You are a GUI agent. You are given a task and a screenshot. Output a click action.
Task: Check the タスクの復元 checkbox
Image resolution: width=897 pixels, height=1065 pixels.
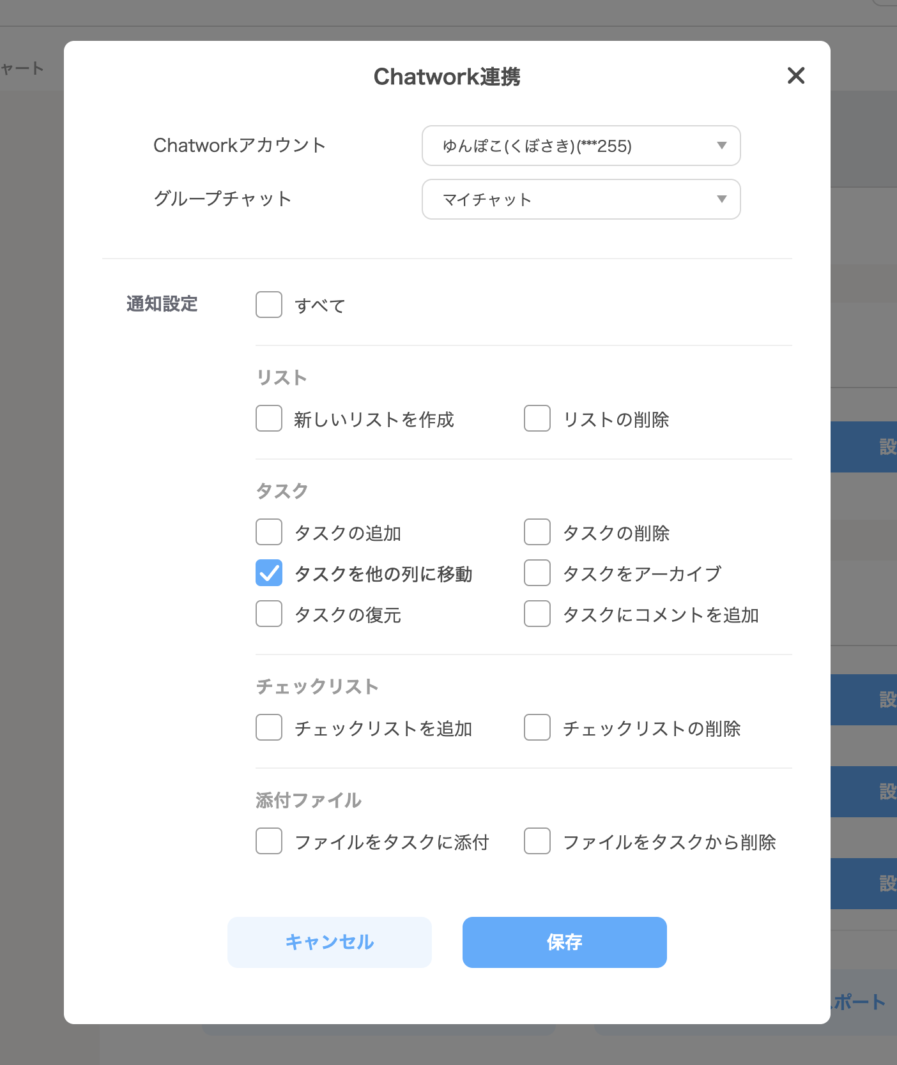pyautogui.click(x=269, y=614)
